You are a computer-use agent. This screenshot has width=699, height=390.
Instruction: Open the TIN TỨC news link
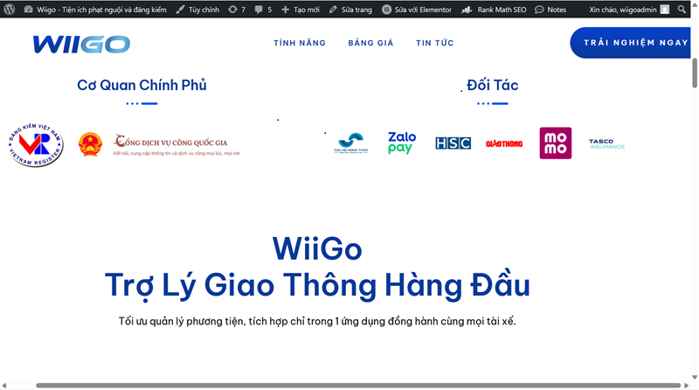pyautogui.click(x=434, y=43)
